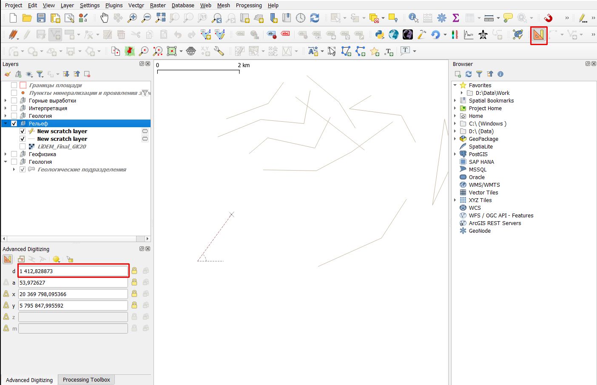Collapse the Favorites browser node
Viewport: 597px width, 385px height.
click(455, 86)
